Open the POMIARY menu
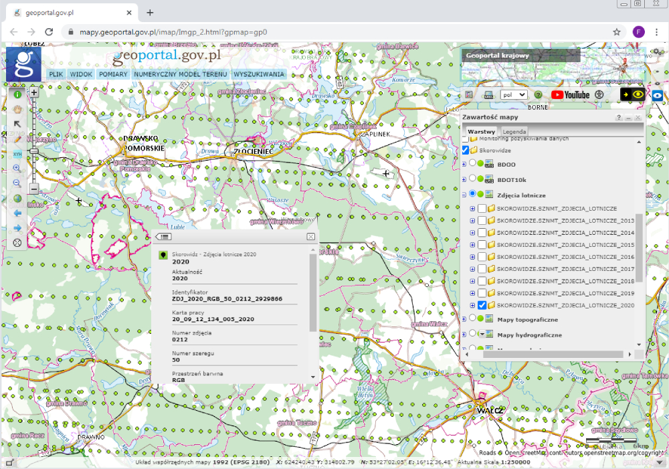This screenshot has width=669, height=469. pyautogui.click(x=113, y=74)
